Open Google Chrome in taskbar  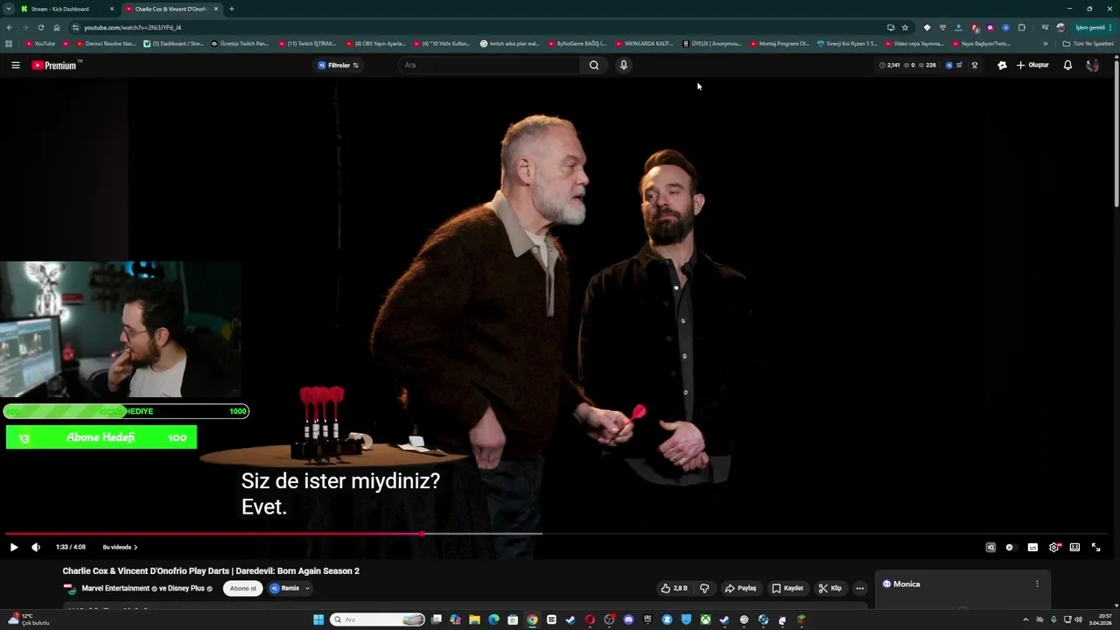pos(532,619)
